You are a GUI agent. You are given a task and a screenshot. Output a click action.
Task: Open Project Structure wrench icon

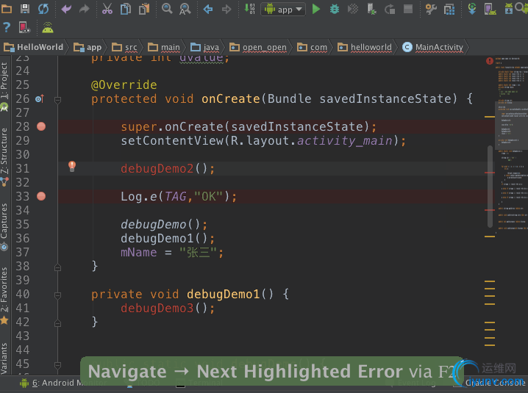coord(431,9)
